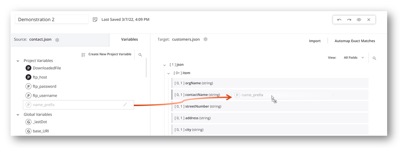
Task: Switch to the Variables tab
Action: point(129,39)
